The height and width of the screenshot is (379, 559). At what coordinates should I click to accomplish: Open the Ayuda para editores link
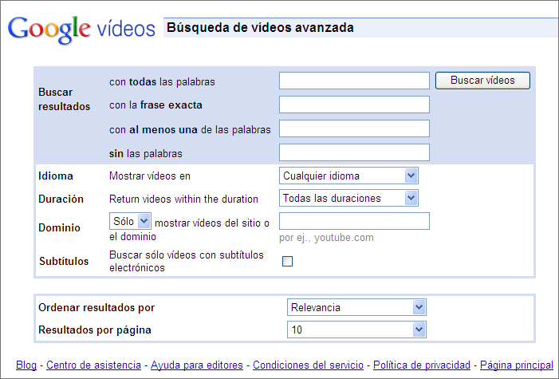[x=197, y=365]
